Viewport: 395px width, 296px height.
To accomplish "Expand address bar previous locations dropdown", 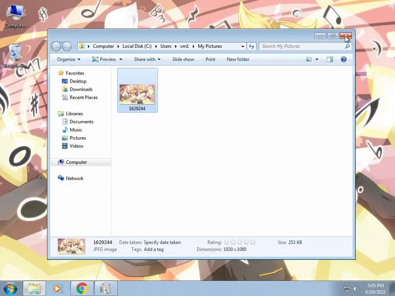I will 243,46.
